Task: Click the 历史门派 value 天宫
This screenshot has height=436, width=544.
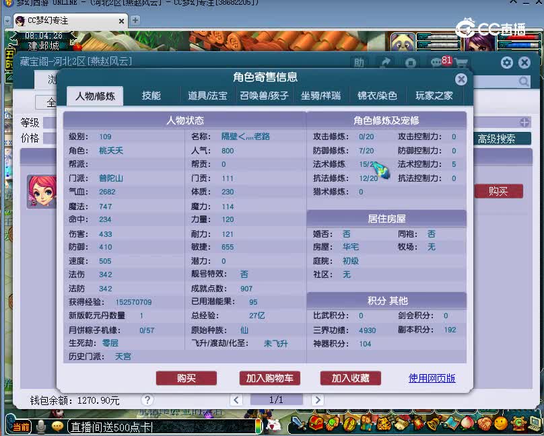Action: click(123, 357)
